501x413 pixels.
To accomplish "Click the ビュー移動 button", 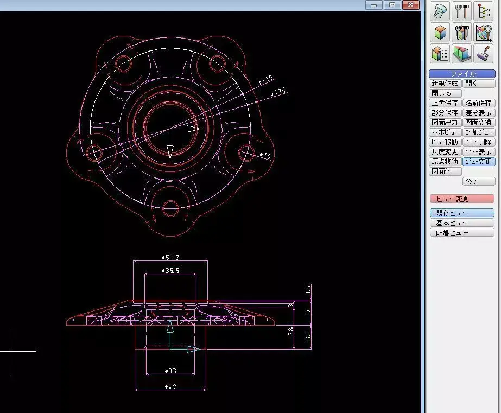I will pos(445,142).
